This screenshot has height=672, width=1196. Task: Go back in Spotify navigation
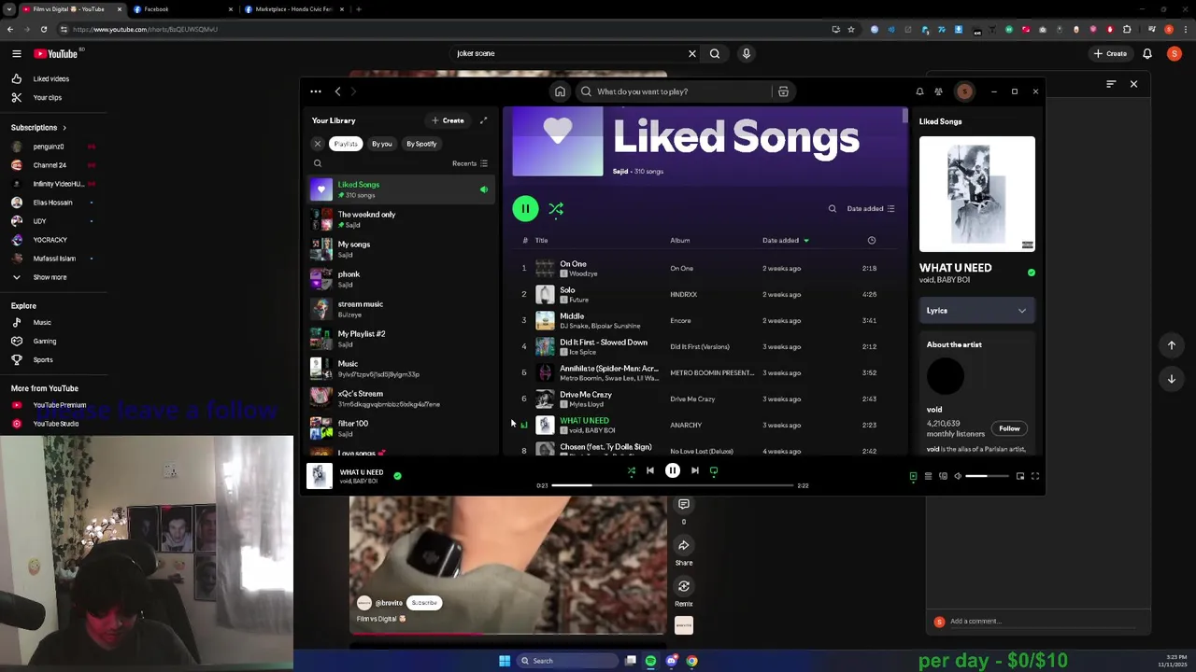[x=337, y=91]
